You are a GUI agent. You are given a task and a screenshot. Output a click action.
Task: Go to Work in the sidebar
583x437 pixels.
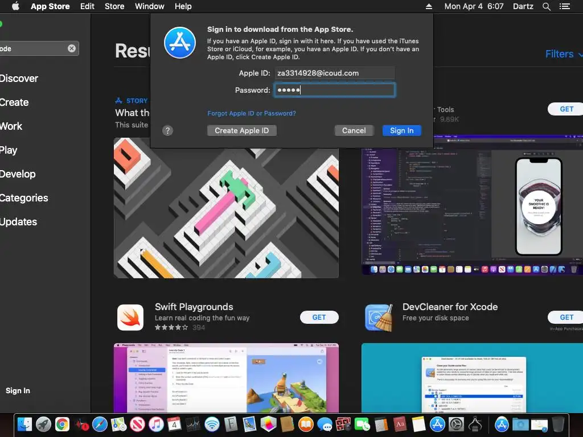[11, 126]
